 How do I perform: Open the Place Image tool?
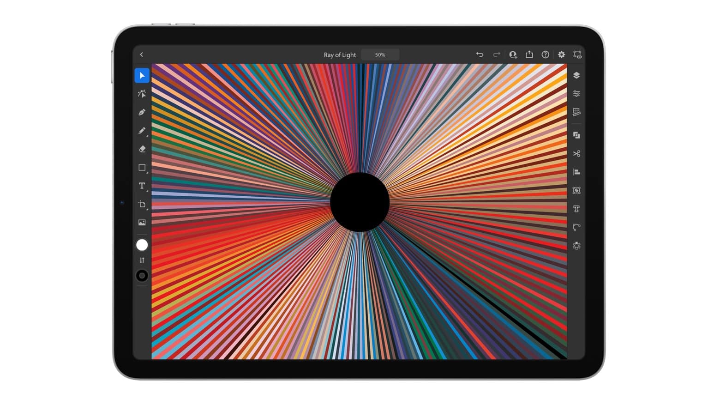[142, 223]
